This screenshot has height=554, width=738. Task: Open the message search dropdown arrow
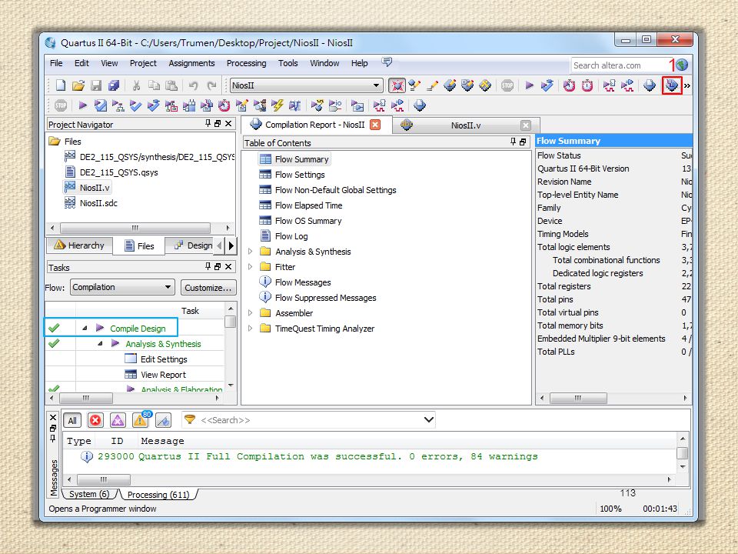(428, 419)
